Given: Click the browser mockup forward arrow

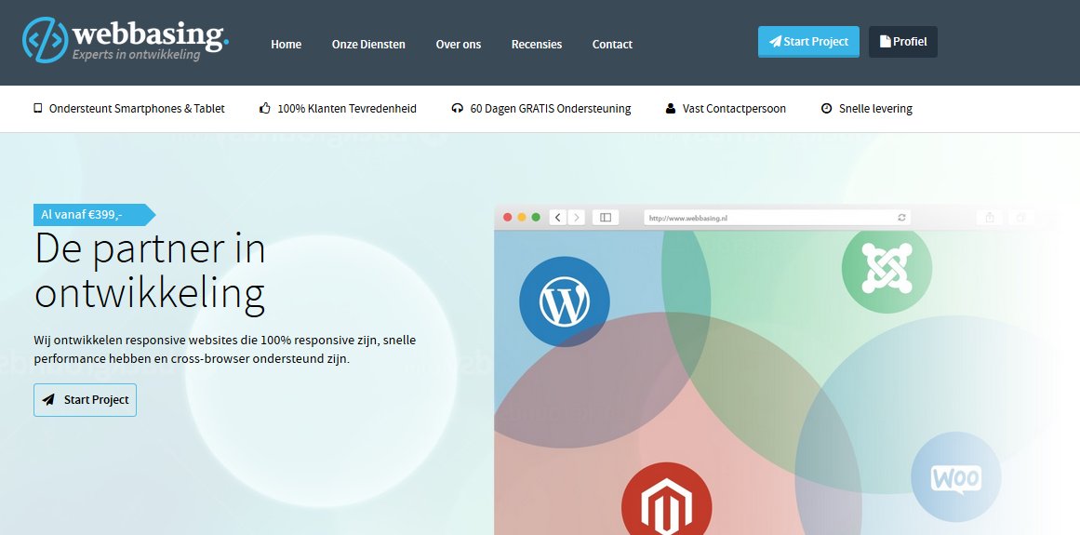Looking at the screenshot, I should click(x=576, y=218).
